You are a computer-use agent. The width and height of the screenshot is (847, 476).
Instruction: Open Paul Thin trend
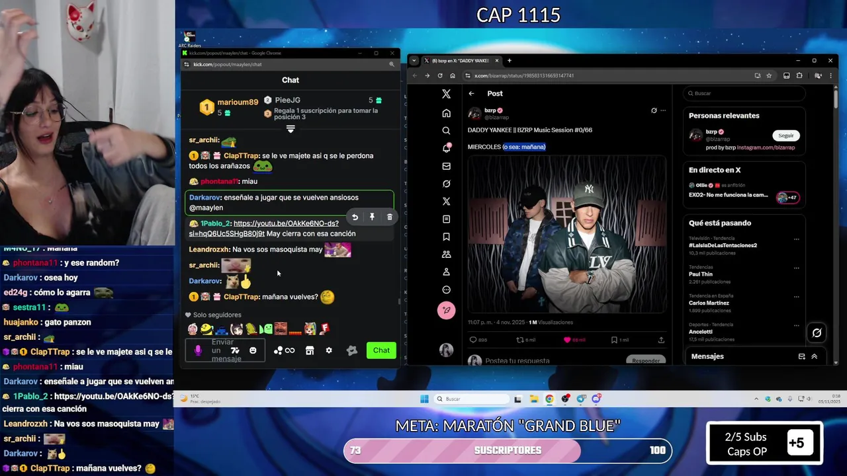[701, 274]
